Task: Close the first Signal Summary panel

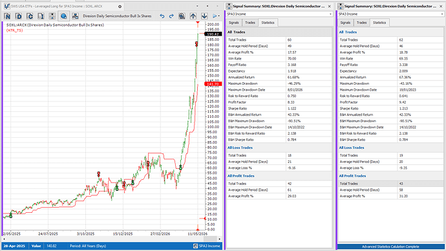Action: 330,6
